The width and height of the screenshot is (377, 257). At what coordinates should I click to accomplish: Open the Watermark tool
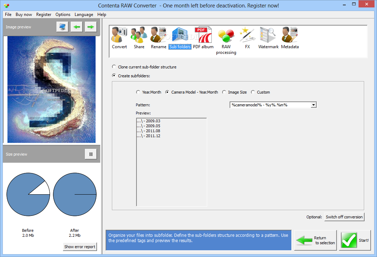[268, 38]
